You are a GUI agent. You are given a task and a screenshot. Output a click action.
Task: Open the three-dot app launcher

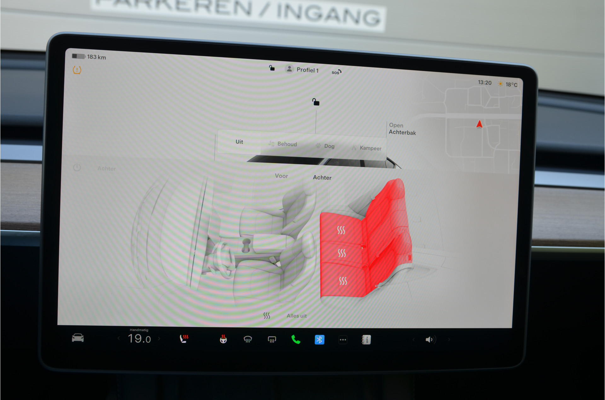click(x=343, y=340)
